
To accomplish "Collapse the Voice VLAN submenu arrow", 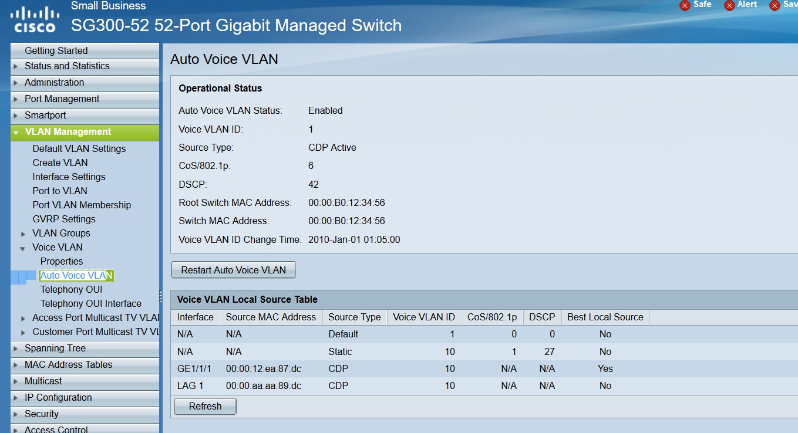I will coord(23,248).
